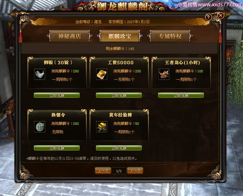
Task: Click the dragon head icon for 王者龙心
Action: (164, 74)
